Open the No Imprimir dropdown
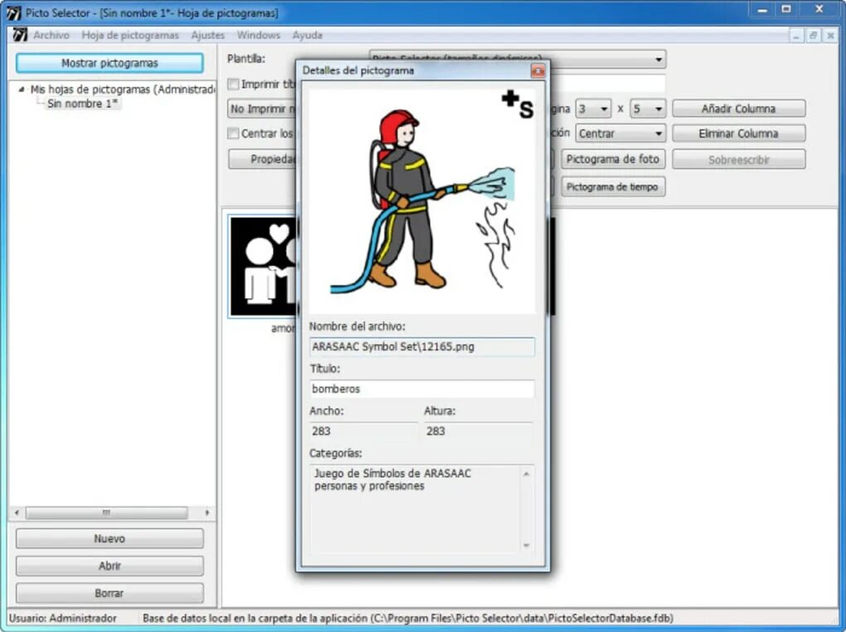Viewport: 846px width, 632px height. [x=262, y=109]
